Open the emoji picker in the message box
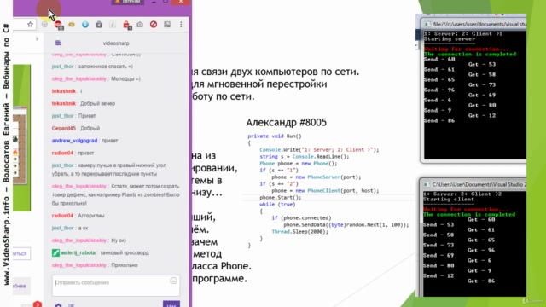Viewport: 546px width, 307px height. coord(173,281)
